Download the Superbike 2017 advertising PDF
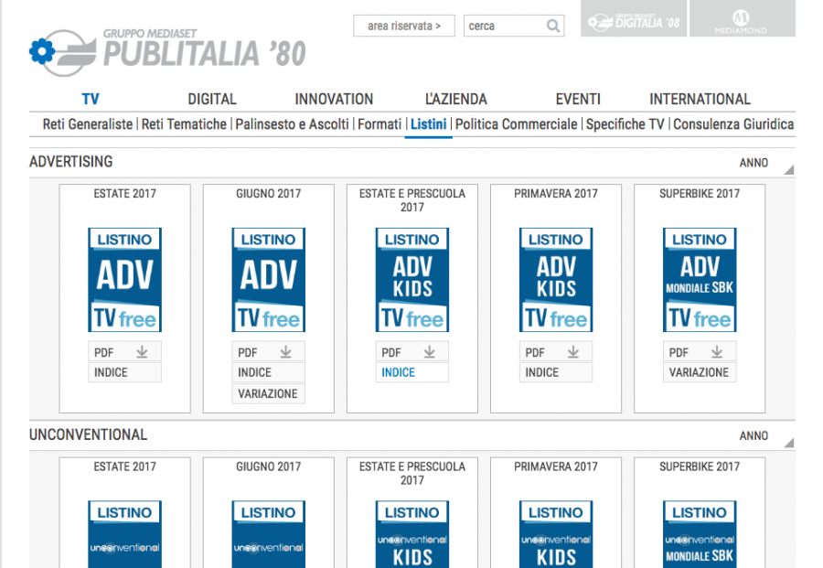Screen dimensions: 823x568 [700, 352]
